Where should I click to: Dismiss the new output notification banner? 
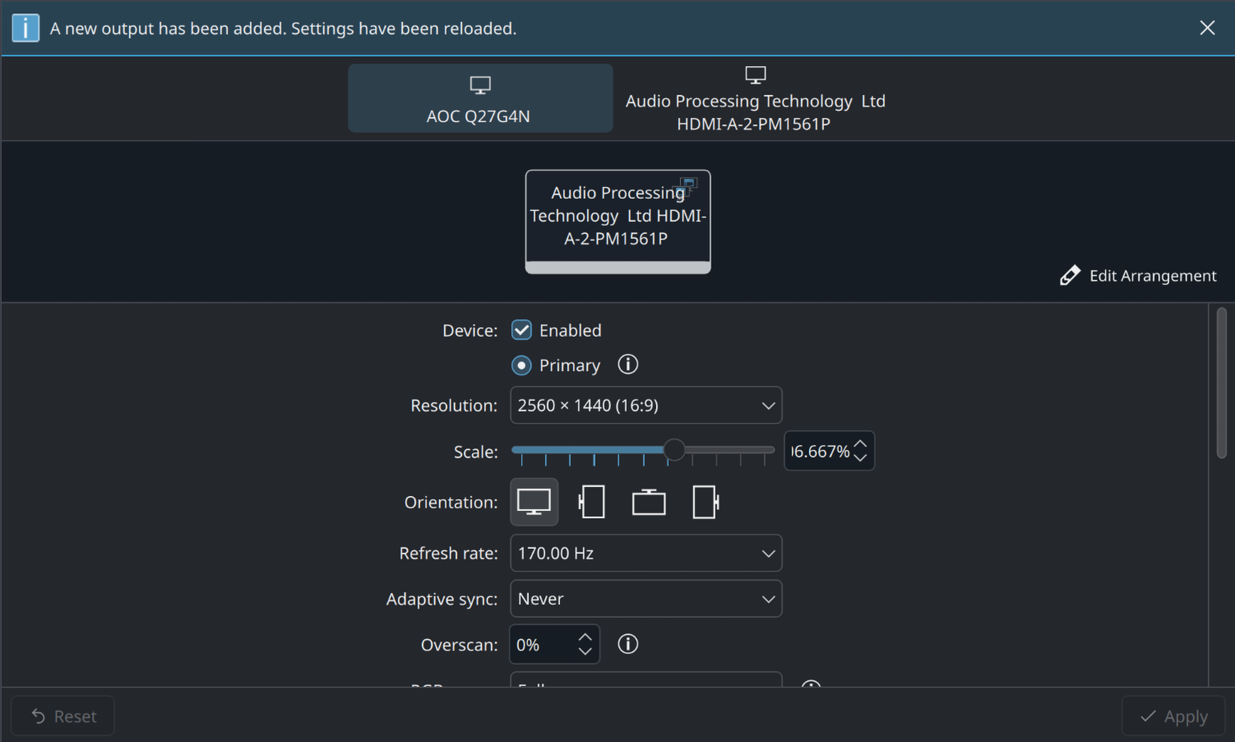click(x=1207, y=28)
